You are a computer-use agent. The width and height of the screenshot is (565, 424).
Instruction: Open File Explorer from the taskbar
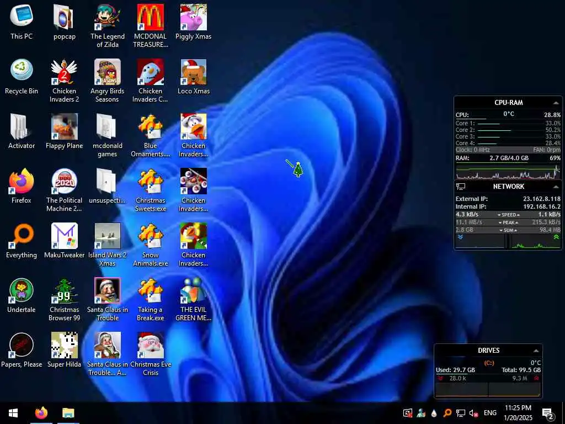(68, 413)
